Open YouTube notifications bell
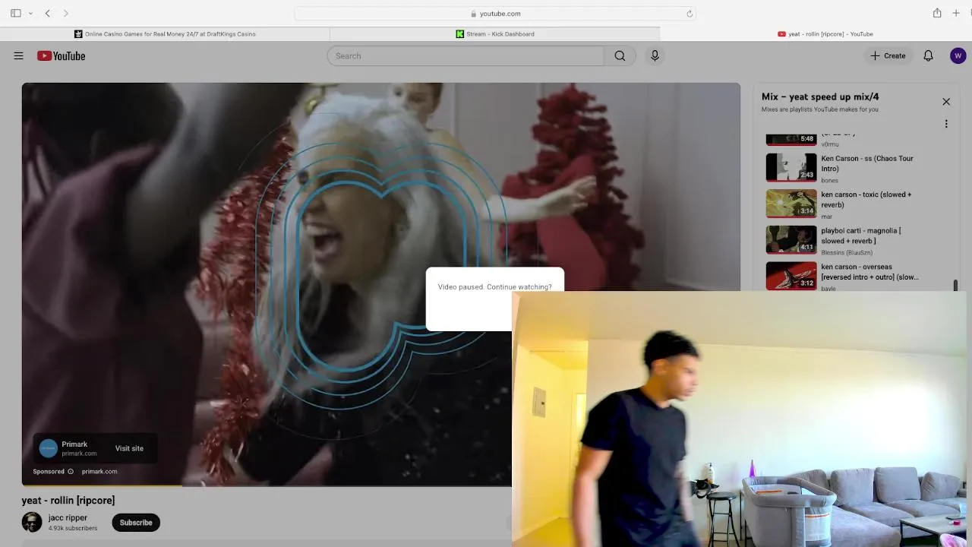 pyautogui.click(x=928, y=55)
